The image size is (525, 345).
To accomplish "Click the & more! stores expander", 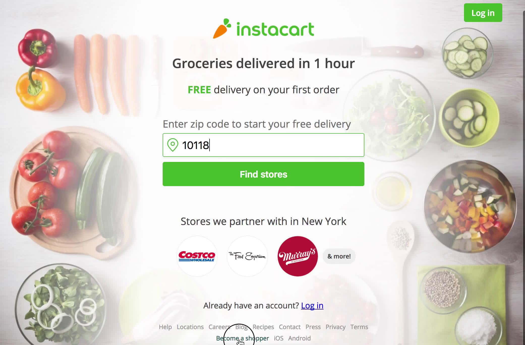I will point(338,256).
